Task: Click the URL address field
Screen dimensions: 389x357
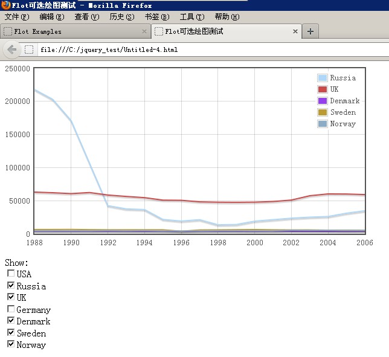Action: (205, 50)
